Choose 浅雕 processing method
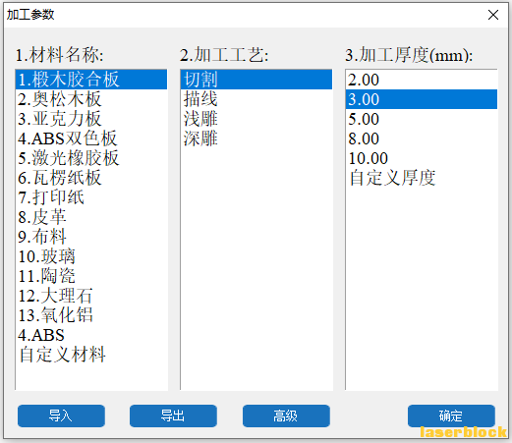Screen dimensions: 512x443 tap(256, 119)
